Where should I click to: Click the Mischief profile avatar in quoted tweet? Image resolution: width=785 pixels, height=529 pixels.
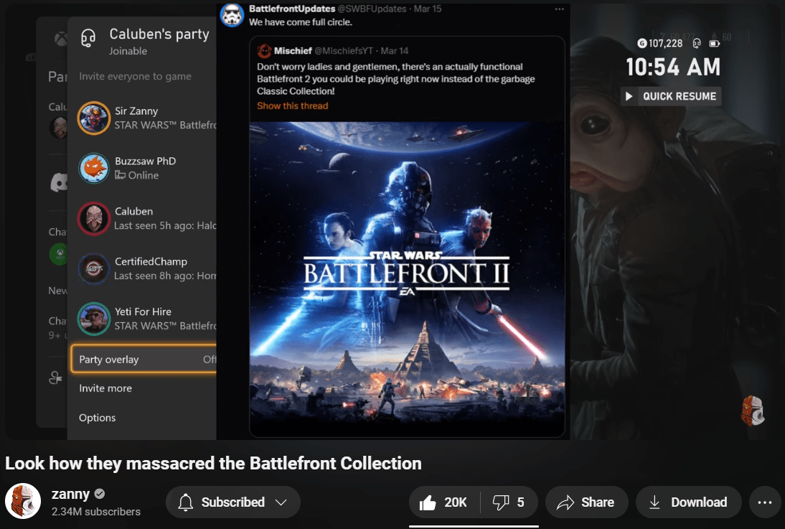pyautogui.click(x=264, y=50)
